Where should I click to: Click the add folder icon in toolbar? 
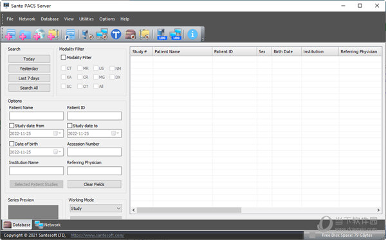tap(25, 35)
